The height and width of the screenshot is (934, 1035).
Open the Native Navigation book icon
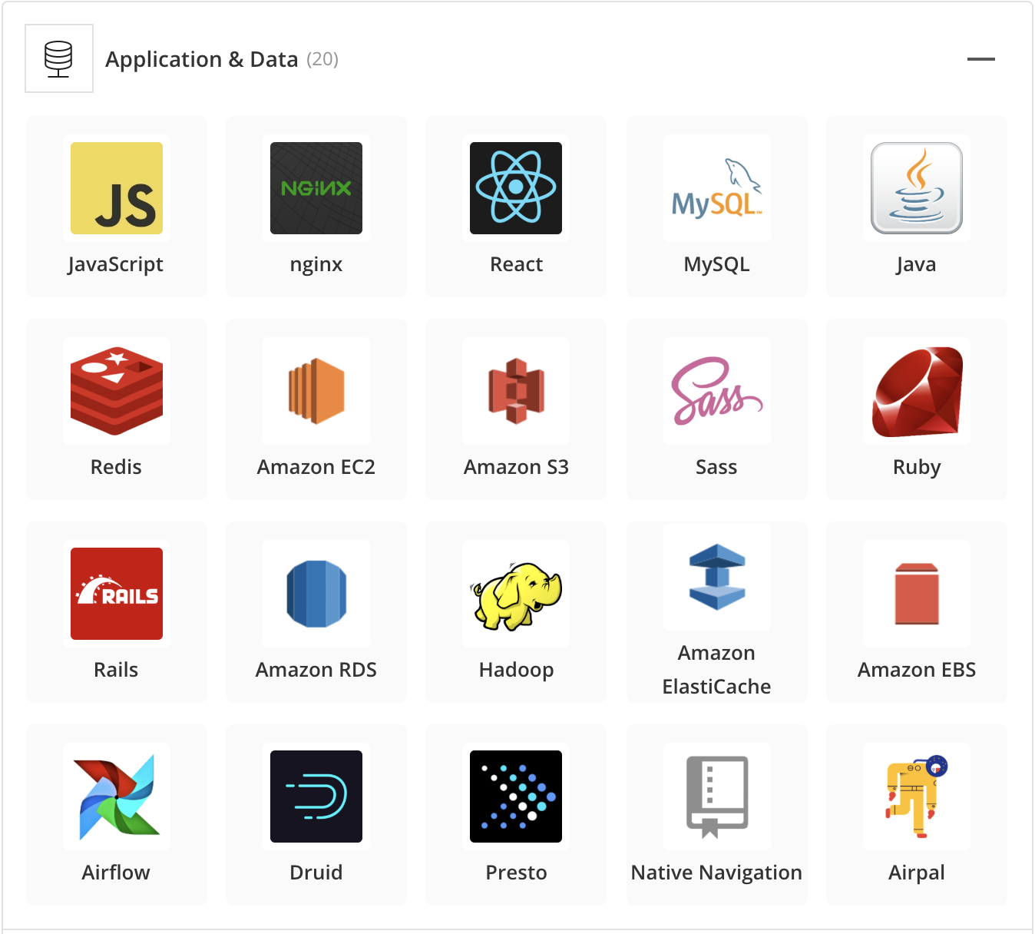(717, 797)
